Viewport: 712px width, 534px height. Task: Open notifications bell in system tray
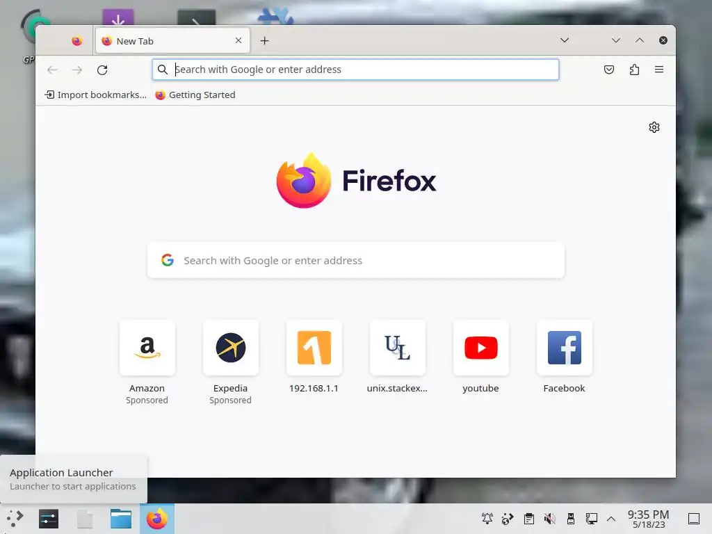tap(487, 518)
